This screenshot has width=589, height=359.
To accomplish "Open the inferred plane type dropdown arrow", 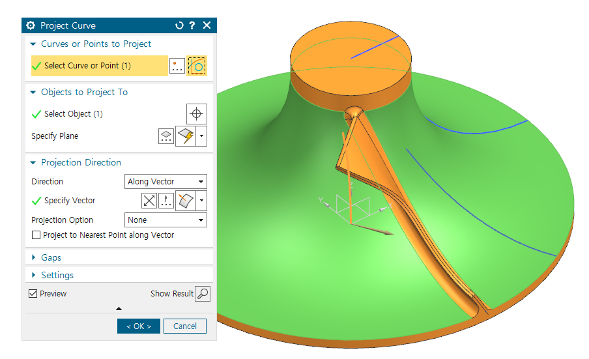I will pos(202,136).
